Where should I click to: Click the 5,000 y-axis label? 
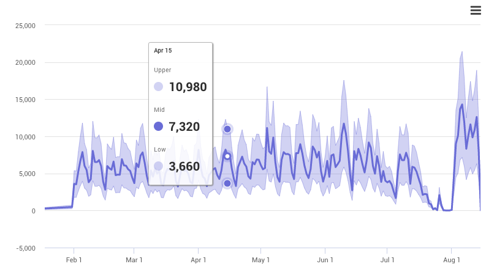click(28, 174)
